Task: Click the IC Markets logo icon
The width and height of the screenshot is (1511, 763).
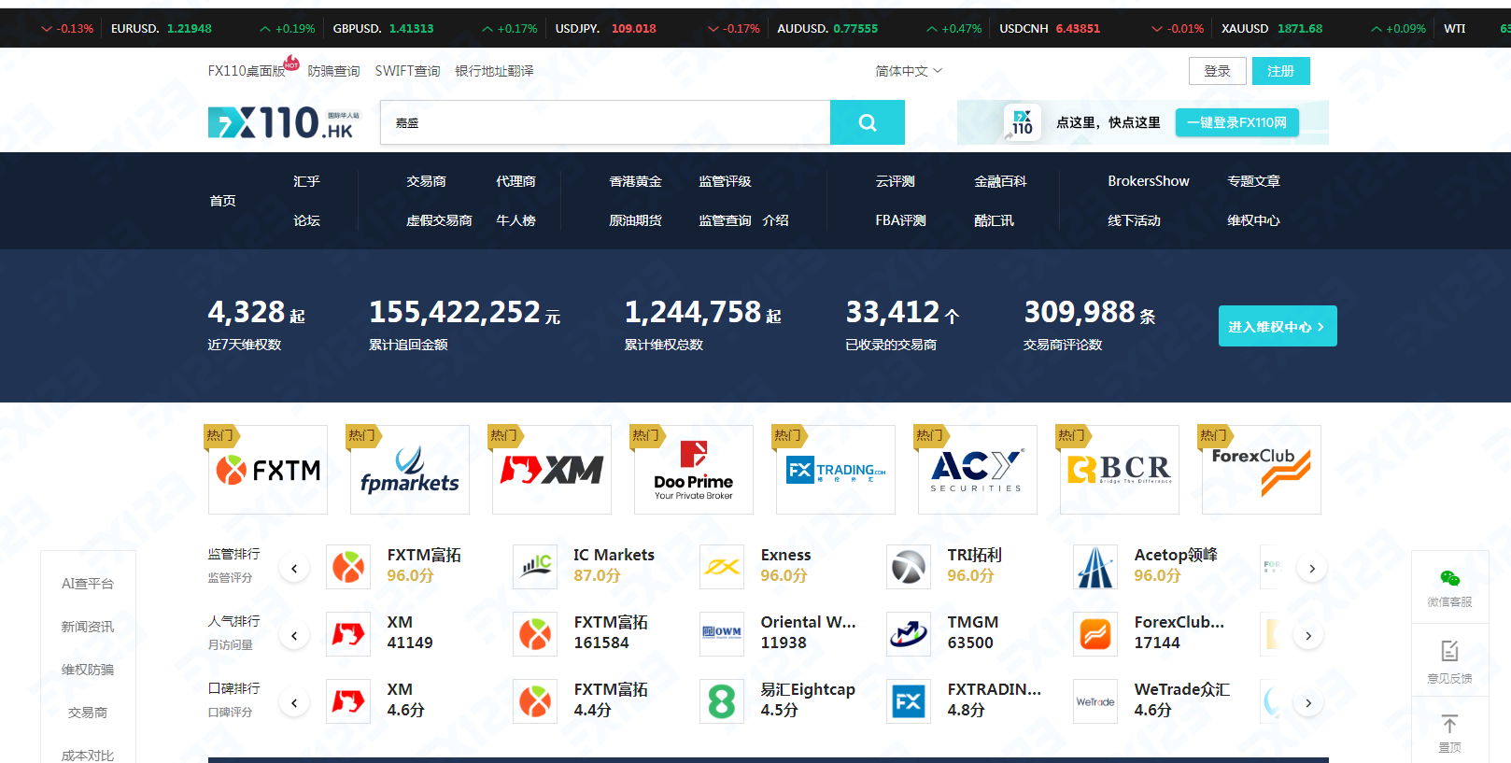Action: pyautogui.click(x=535, y=567)
